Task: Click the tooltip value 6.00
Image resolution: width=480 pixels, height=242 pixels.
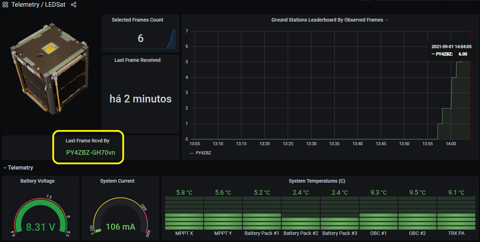Action: tap(463, 54)
